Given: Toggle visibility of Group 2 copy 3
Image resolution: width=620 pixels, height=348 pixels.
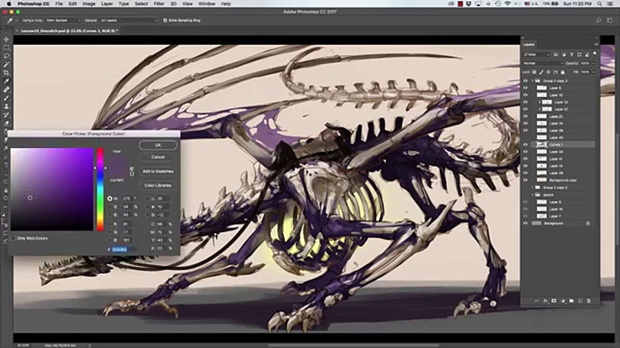Looking at the screenshot, I should 526,81.
